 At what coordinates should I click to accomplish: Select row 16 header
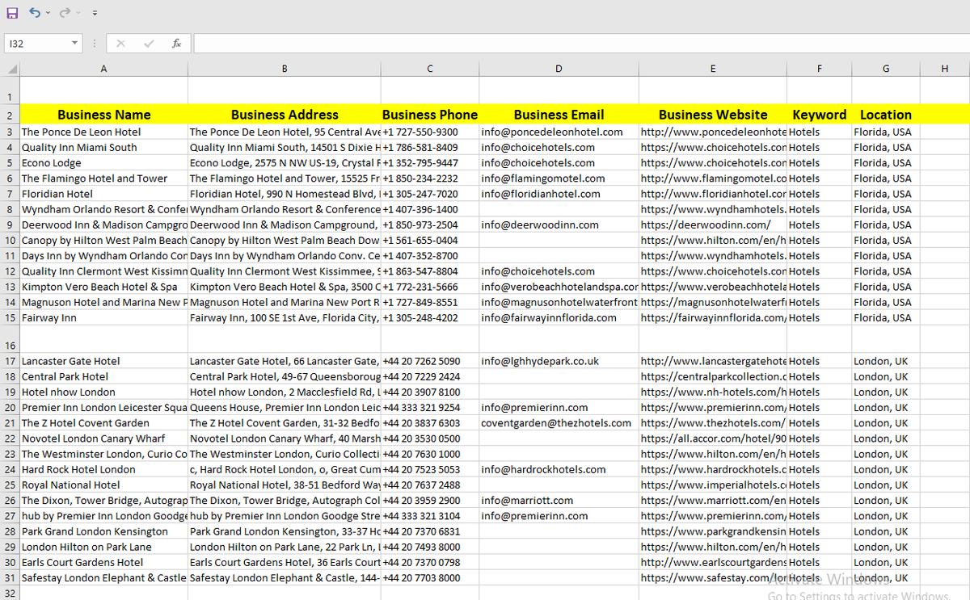10,339
